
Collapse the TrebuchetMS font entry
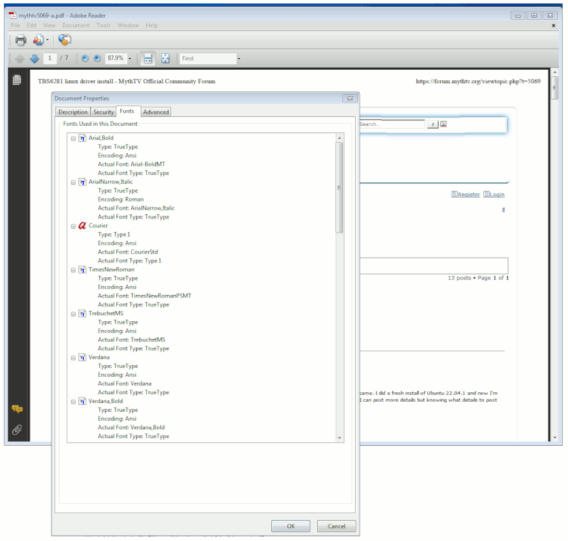coord(73,314)
